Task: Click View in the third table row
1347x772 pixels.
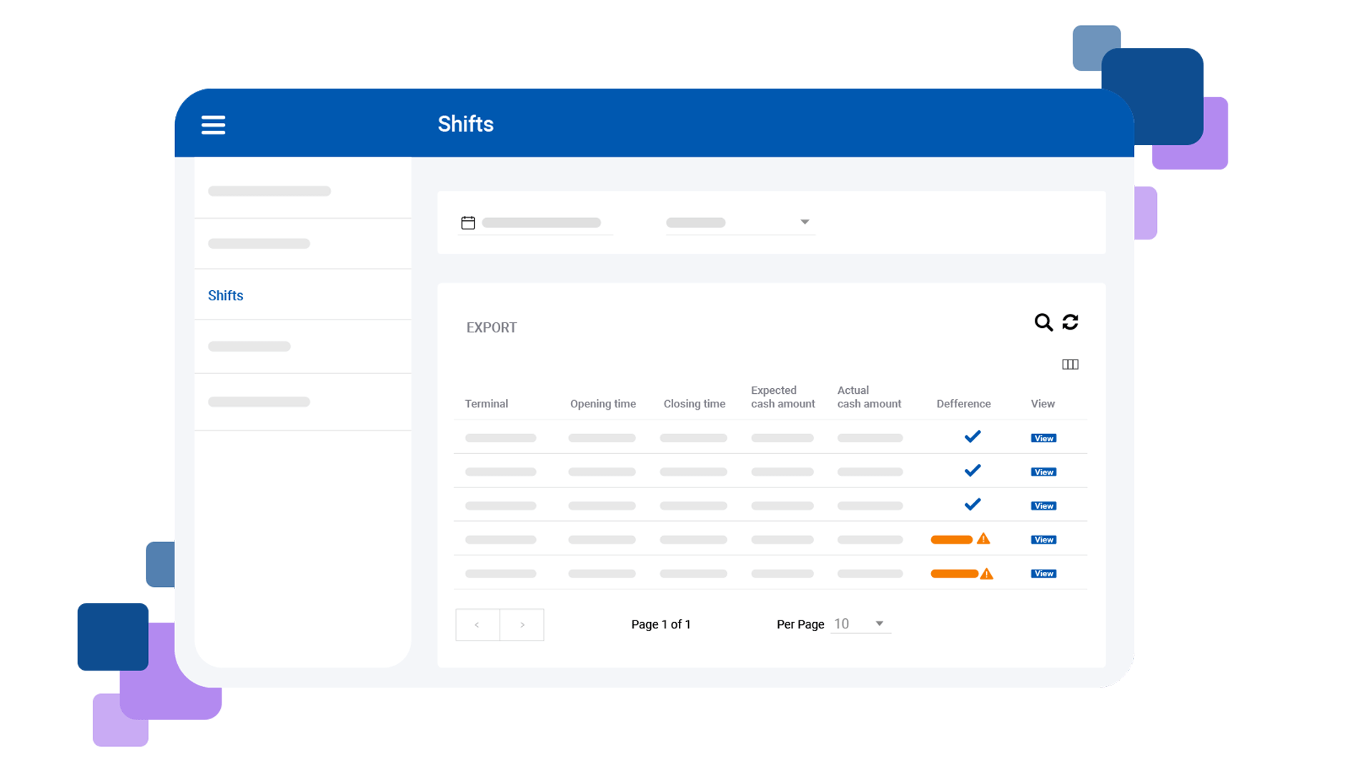Action: [x=1043, y=506]
